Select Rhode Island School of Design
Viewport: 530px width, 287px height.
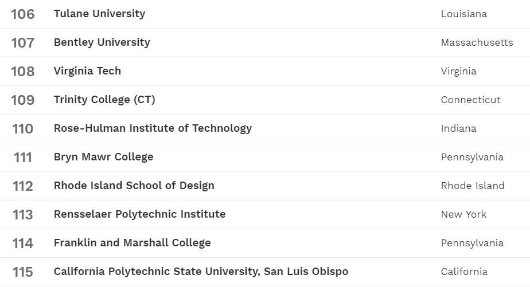[134, 186]
